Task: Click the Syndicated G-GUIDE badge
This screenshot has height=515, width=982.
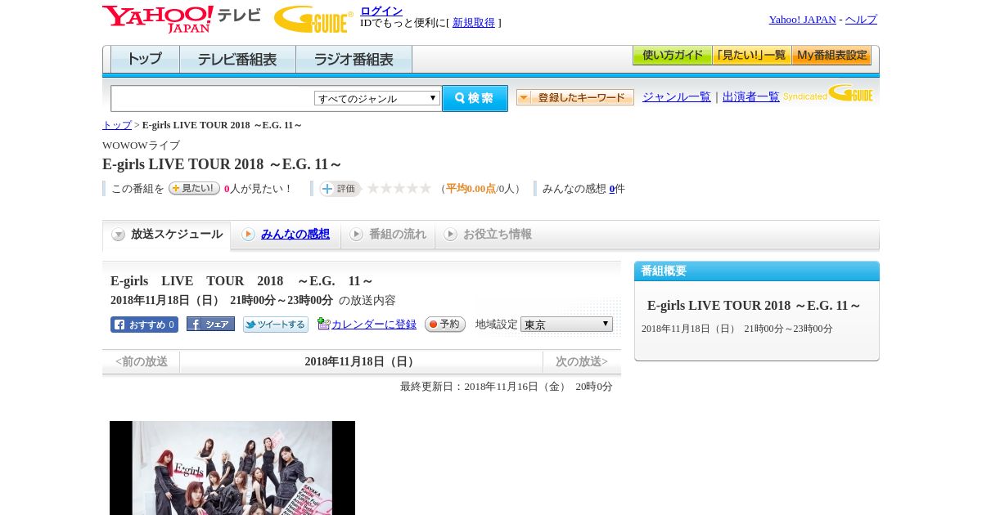Action: pos(828,93)
